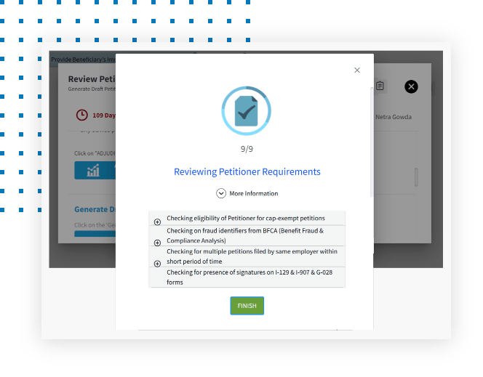Expand the cap-exempt petitions eligibility check
The image size is (483, 377).
pyautogui.click(x=157, y=222)
